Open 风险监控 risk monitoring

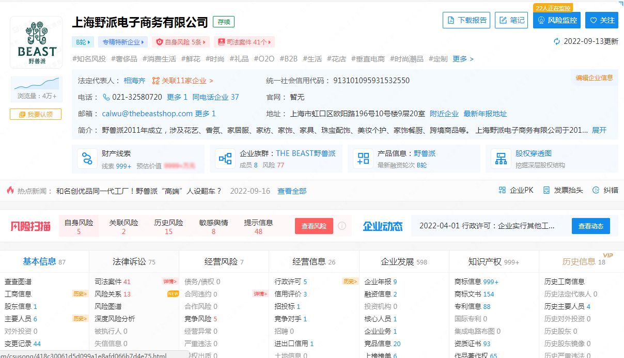click(556, 20)
